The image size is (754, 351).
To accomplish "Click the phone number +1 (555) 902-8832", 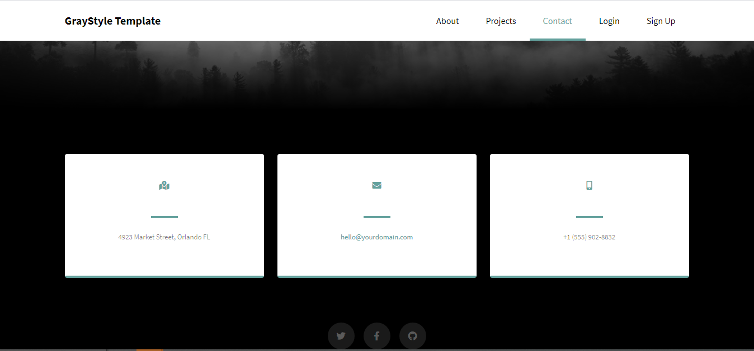I will (589, 237).
